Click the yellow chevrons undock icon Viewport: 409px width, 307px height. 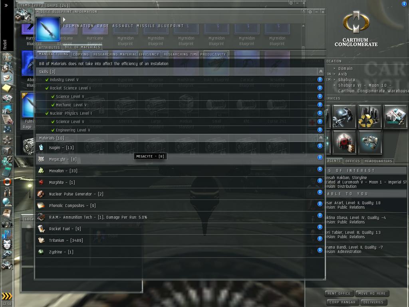point(7,296)
